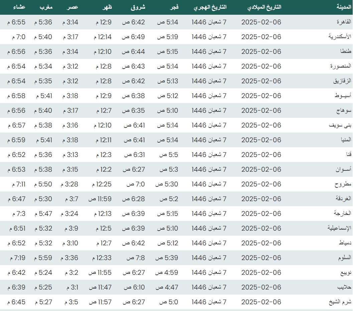The height and width of the screenshot is (311, 353).
Task: Open the الأسكندرية city row name
Action: click(340, 37)
